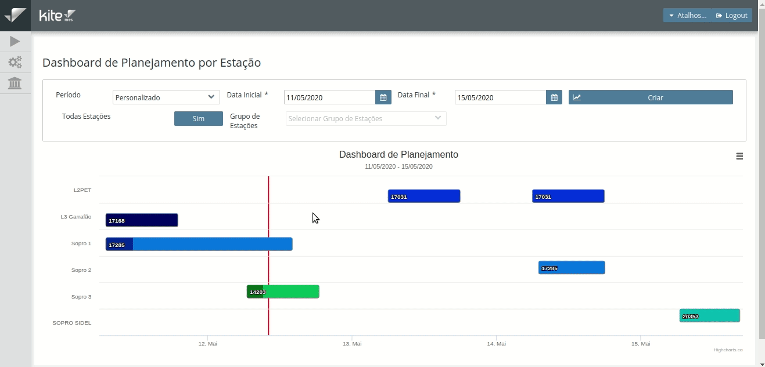765x367 pixels.
Task: Open the Data Final calendar picker
Action: pyautogui.click(x=554, y=97)
